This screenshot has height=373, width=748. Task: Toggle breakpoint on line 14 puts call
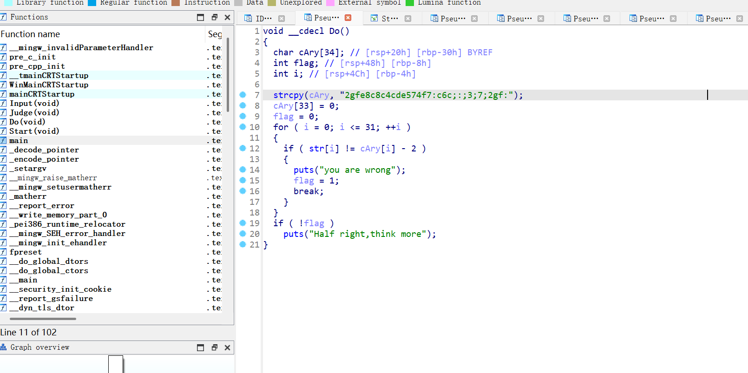[x=243, y=170]
